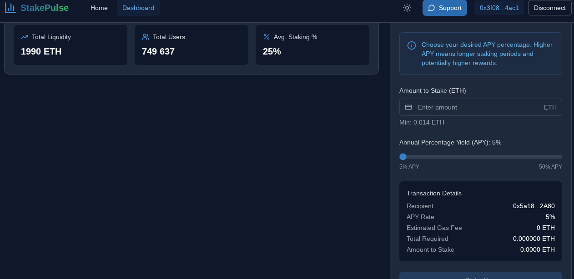Click the 'Enter amount' stake input field
The height and width of the screenshot is (279, 574).
click(x=478, y=107)
